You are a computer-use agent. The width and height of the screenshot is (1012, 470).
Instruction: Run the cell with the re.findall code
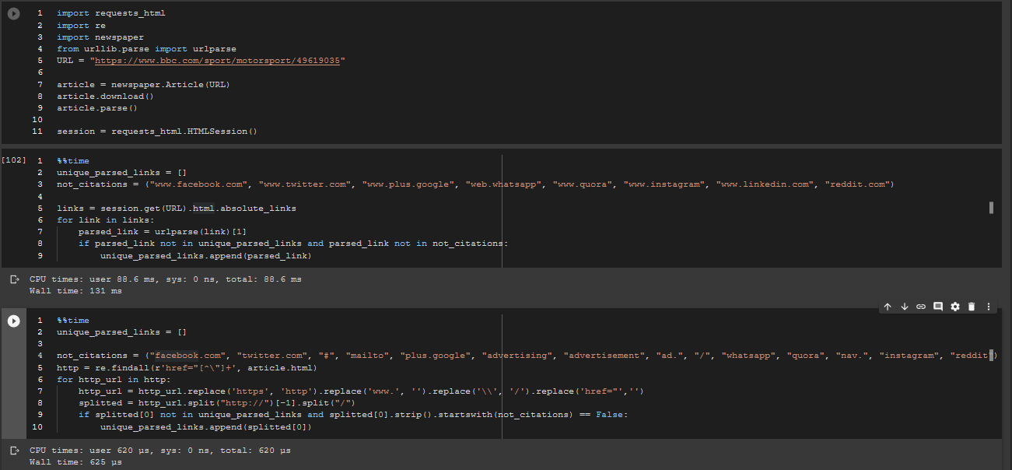tap(13, 321)
